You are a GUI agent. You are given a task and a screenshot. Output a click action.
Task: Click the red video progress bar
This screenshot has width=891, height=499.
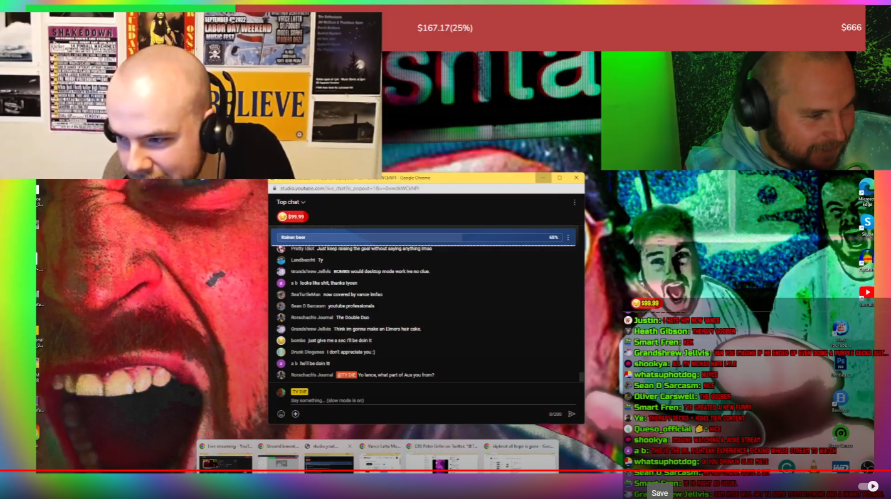[x=445, y=470]
